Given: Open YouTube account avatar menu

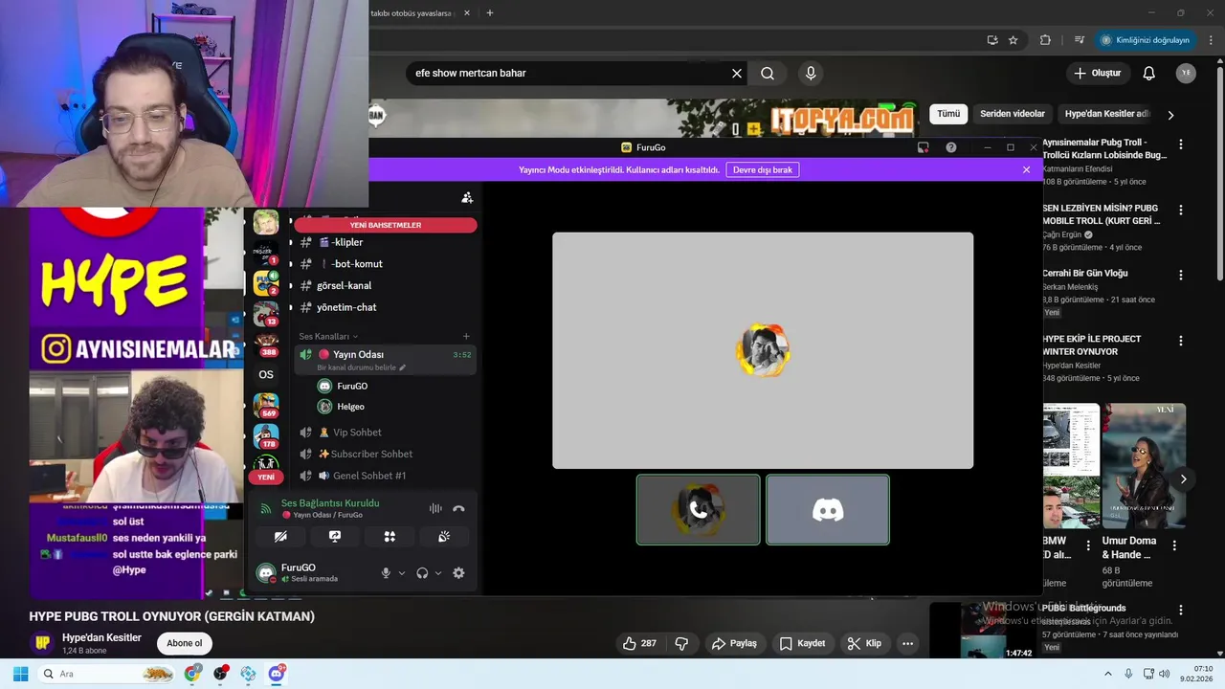Looking at the screenshot, I should 1186,73.
